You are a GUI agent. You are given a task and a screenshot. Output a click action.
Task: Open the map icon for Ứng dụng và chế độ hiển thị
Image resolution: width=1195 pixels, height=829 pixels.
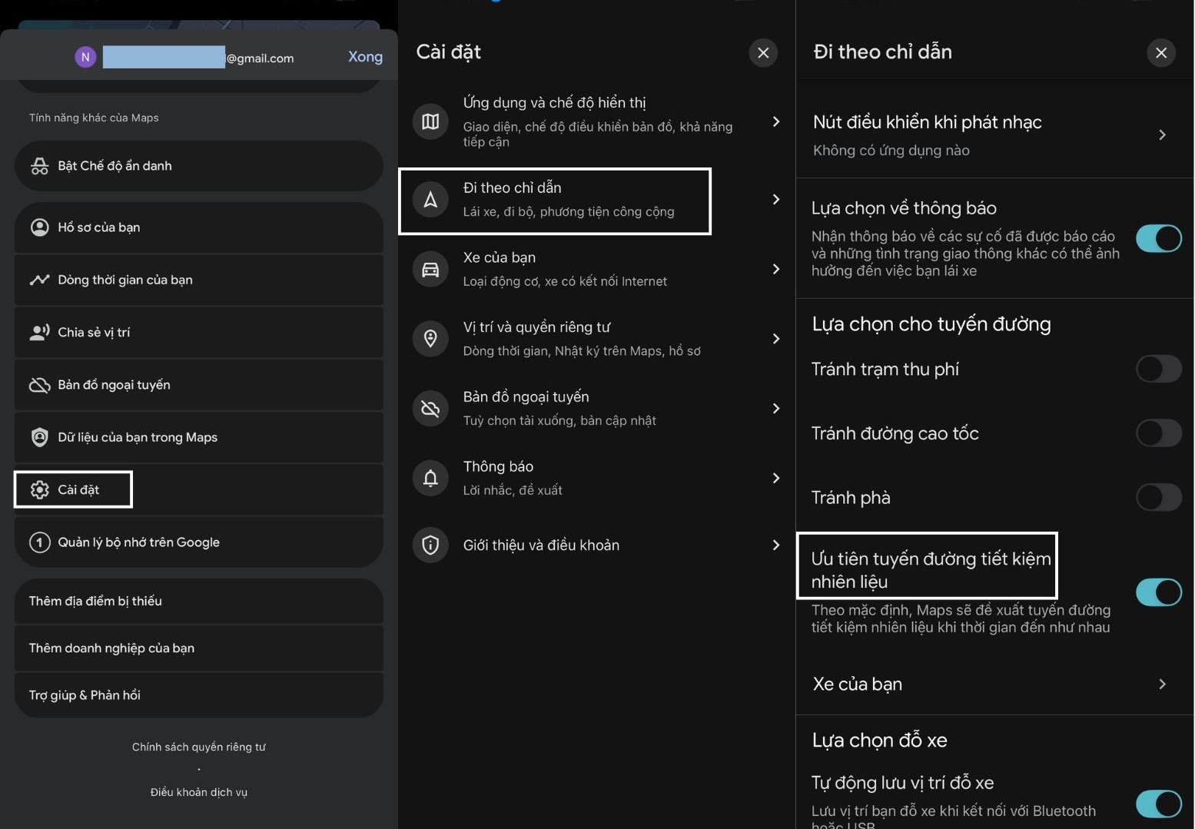coord(430,121)
